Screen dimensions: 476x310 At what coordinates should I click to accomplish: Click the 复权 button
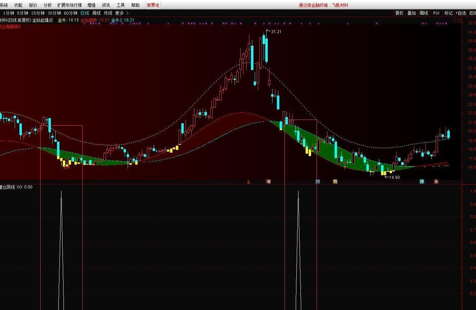click(x=400, y=13)
